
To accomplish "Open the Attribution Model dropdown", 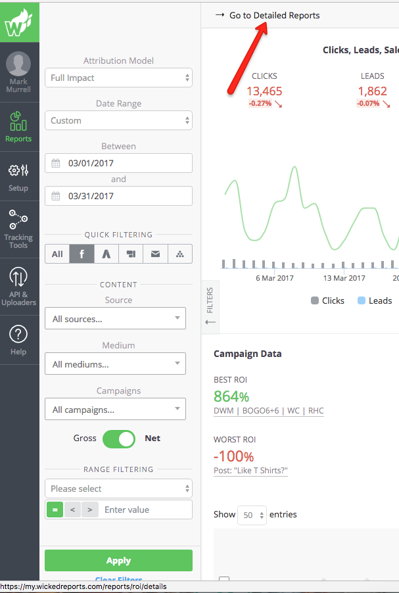I will tap(118, 78).
